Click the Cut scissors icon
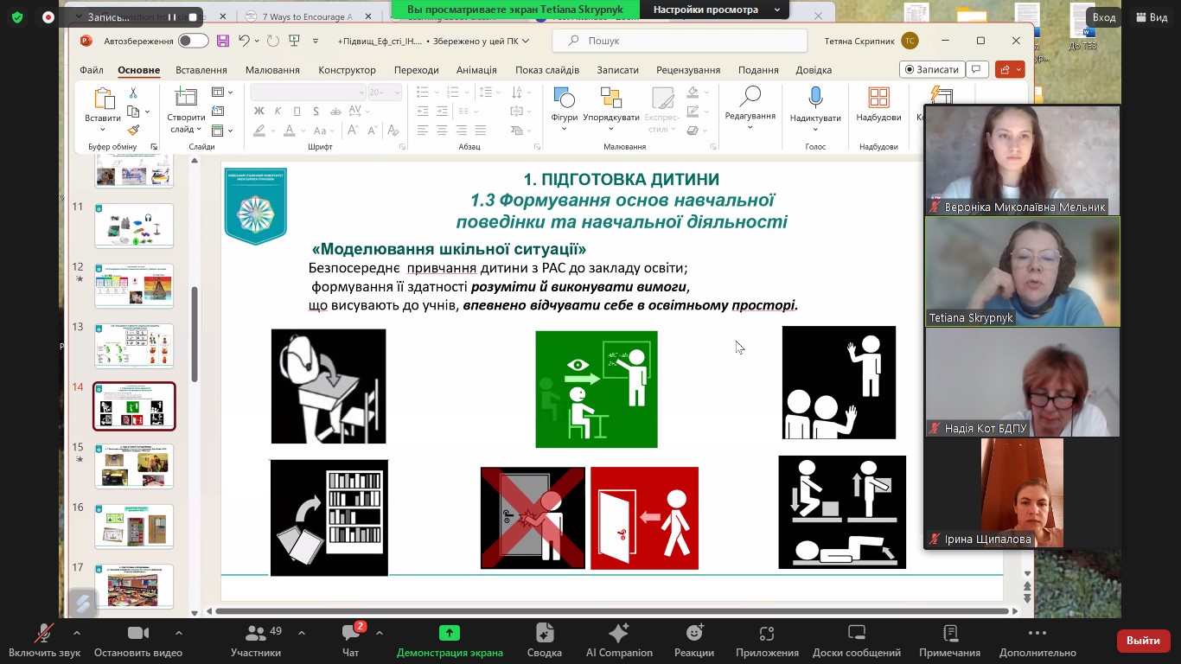Viewport: 1181px width, 664px height. tap(133, 93)
